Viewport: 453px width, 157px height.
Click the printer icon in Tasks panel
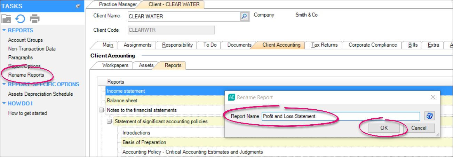point(35,18)
